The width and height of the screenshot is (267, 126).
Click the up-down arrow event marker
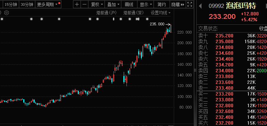click(113, 19)
